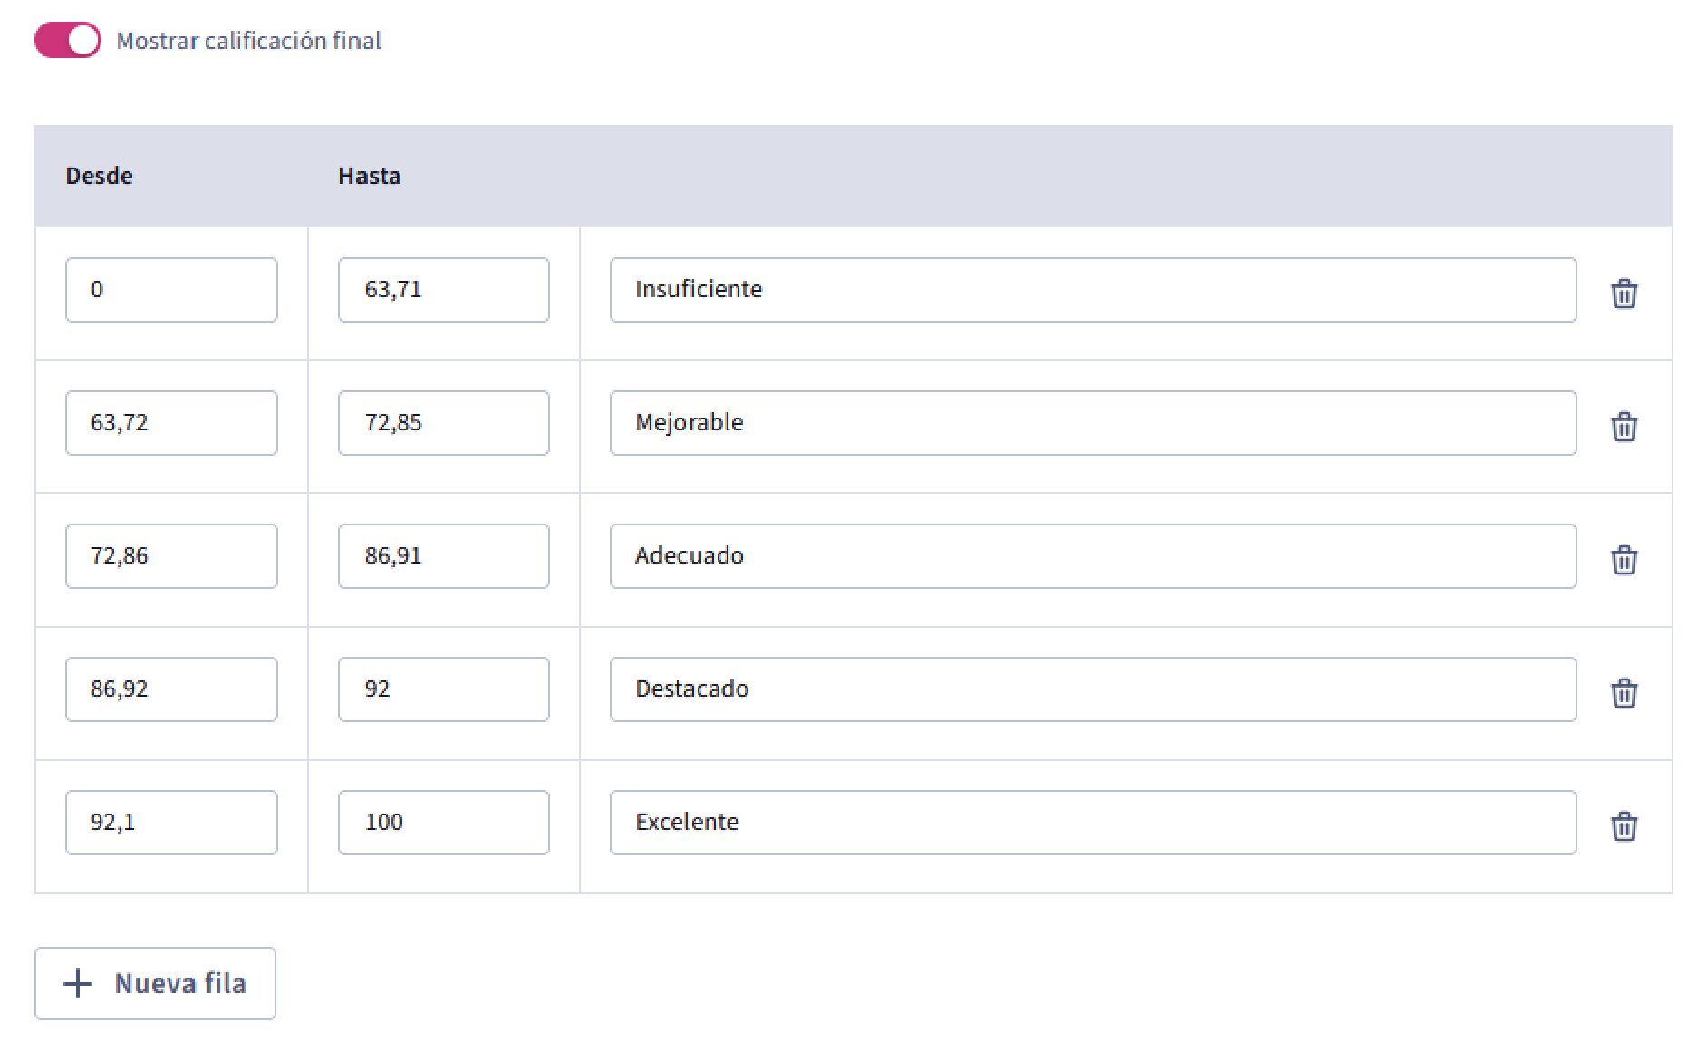Select the Insuficiente label text field

(1094, 290)
